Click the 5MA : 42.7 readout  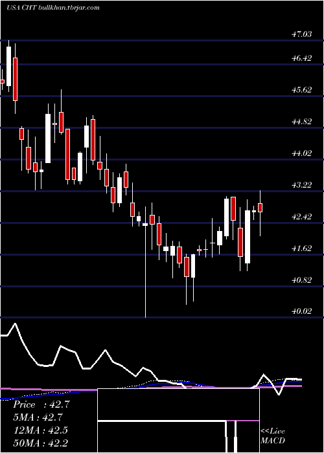(x=38, y=417)
